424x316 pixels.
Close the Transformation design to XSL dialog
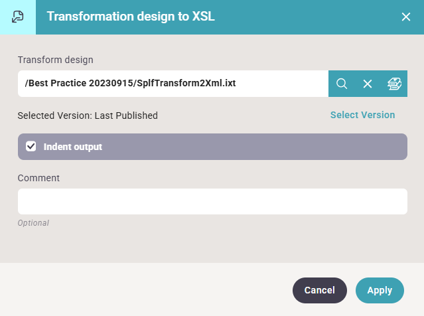pos(406,17)
